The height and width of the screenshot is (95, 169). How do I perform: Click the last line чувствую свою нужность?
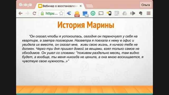click(x=45, y=61)
